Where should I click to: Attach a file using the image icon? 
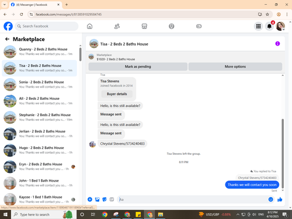click(97, 199)
